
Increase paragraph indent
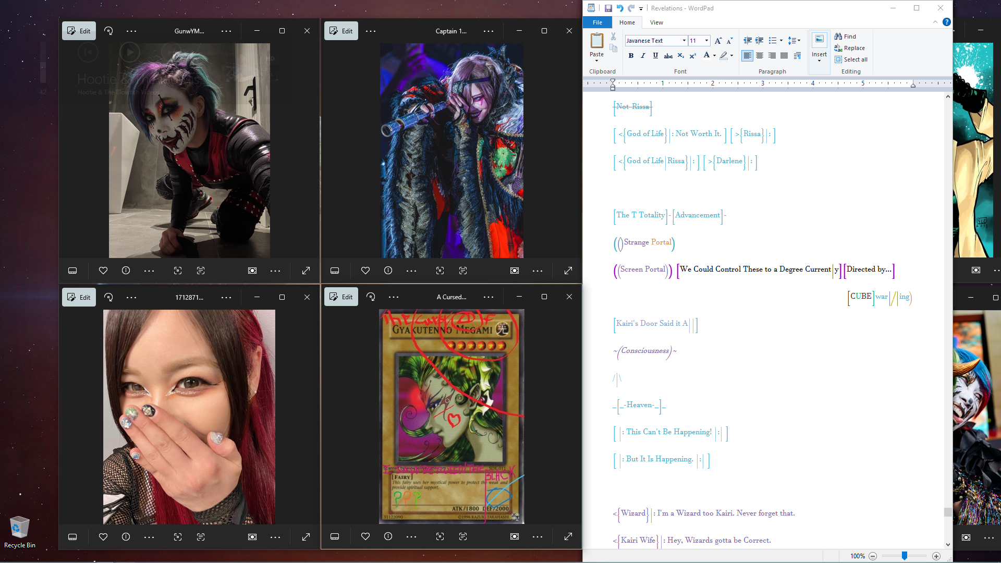(760, 41)
